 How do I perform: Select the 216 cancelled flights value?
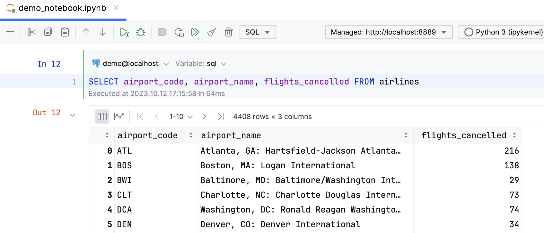(x=468, y=151)
